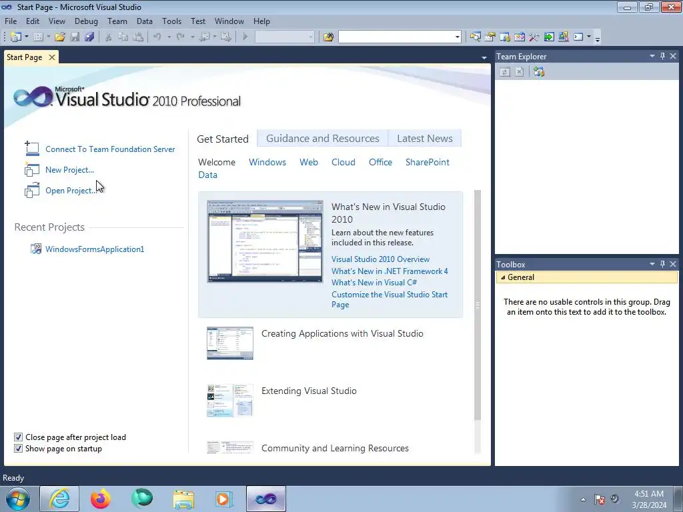Viewport: 683px width, 512px height.
Task: Collapse the General group in Toolbox
Action: tap(503, 277)
